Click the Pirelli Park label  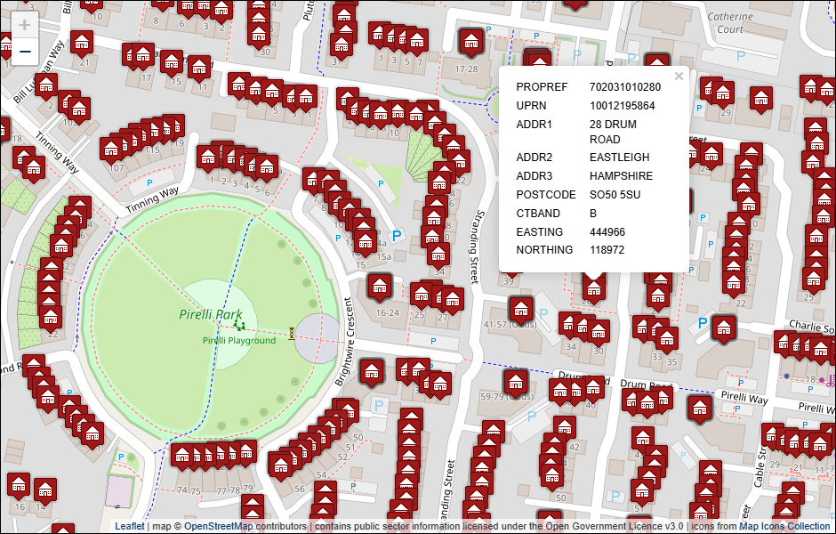tap(211, 314)
